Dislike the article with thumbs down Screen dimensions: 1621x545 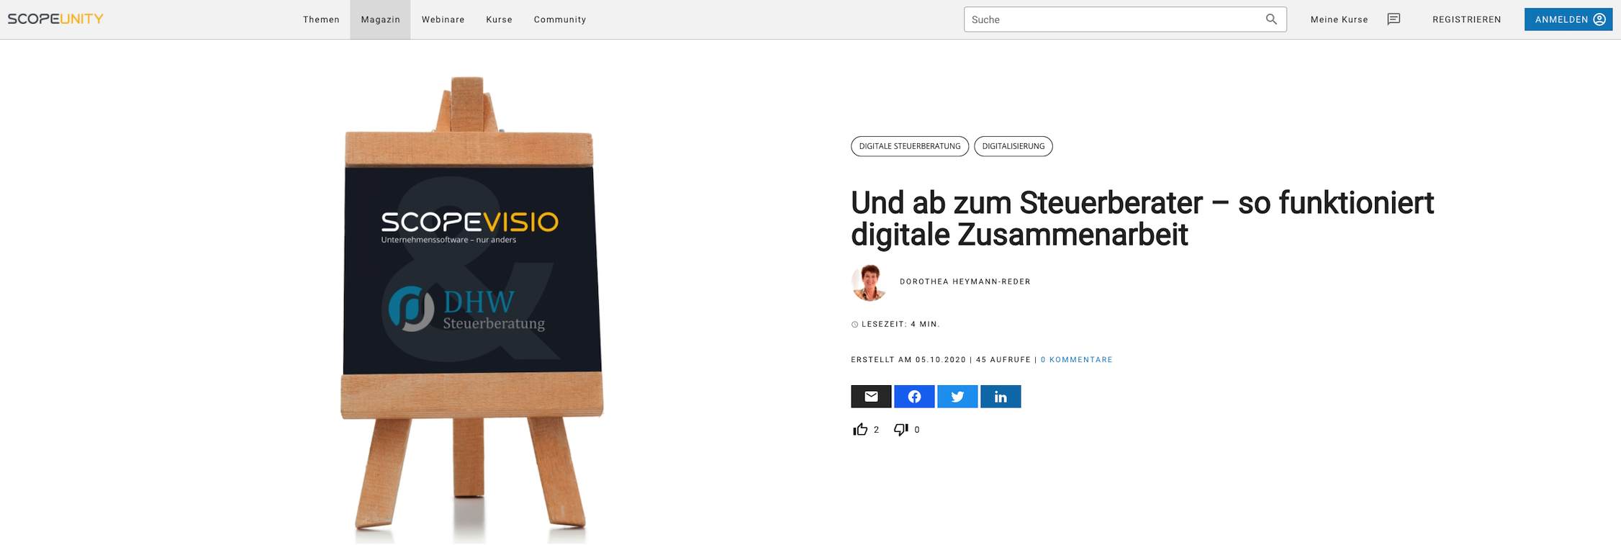coord(901,430)
